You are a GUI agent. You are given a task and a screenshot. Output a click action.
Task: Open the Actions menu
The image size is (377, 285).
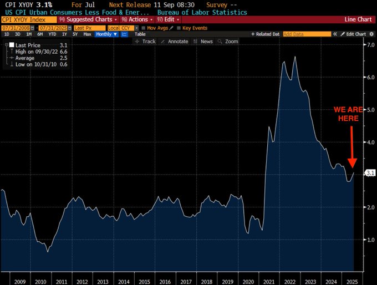click(x=137, y=19)
